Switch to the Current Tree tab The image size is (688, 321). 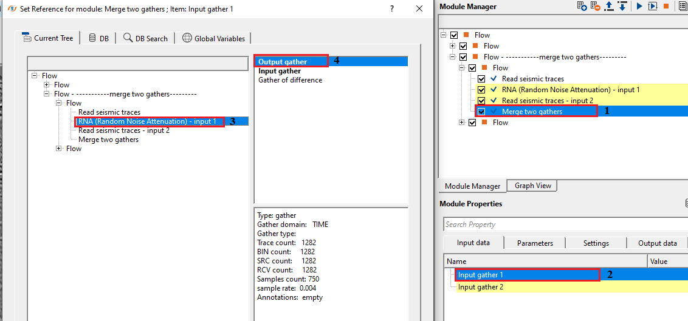pos(47,38)
